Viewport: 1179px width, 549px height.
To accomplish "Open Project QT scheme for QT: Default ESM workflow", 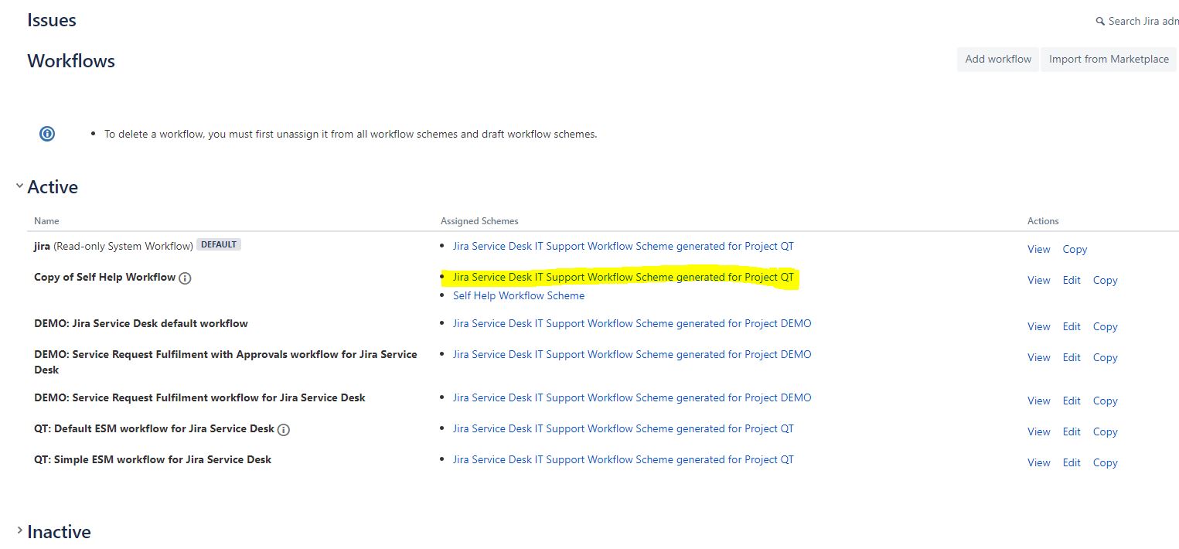I will click(x=623, y=428).
